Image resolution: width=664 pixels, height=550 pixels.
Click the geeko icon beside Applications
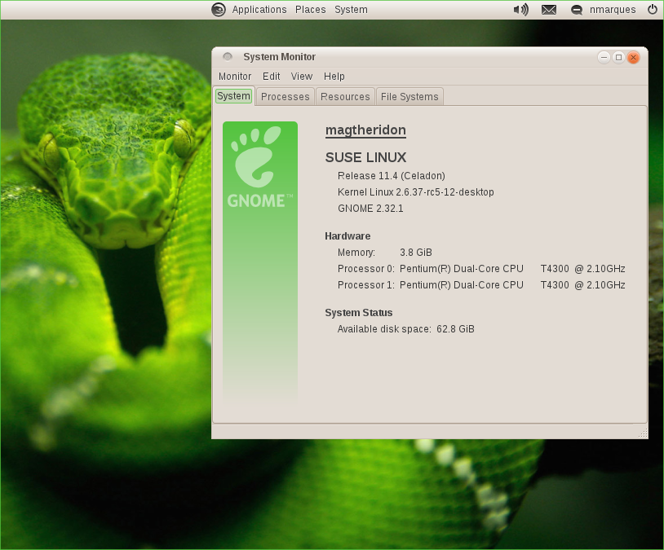pyautogui.click(x=218, y=10)
